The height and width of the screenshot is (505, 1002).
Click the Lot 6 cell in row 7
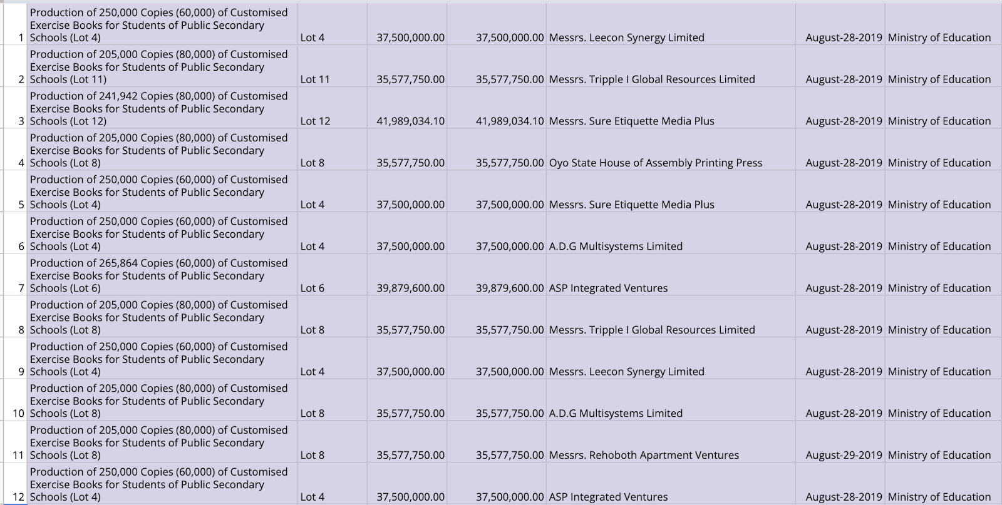click(312, 288)
